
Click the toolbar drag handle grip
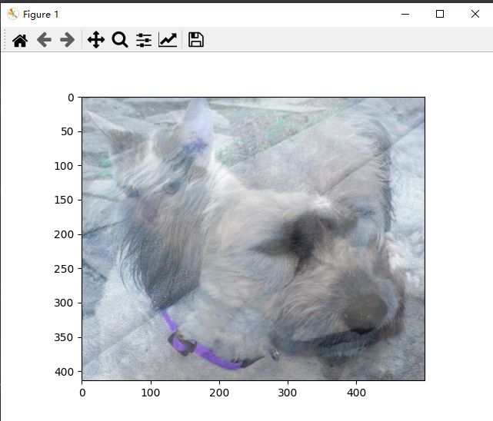tap(5, 39)
